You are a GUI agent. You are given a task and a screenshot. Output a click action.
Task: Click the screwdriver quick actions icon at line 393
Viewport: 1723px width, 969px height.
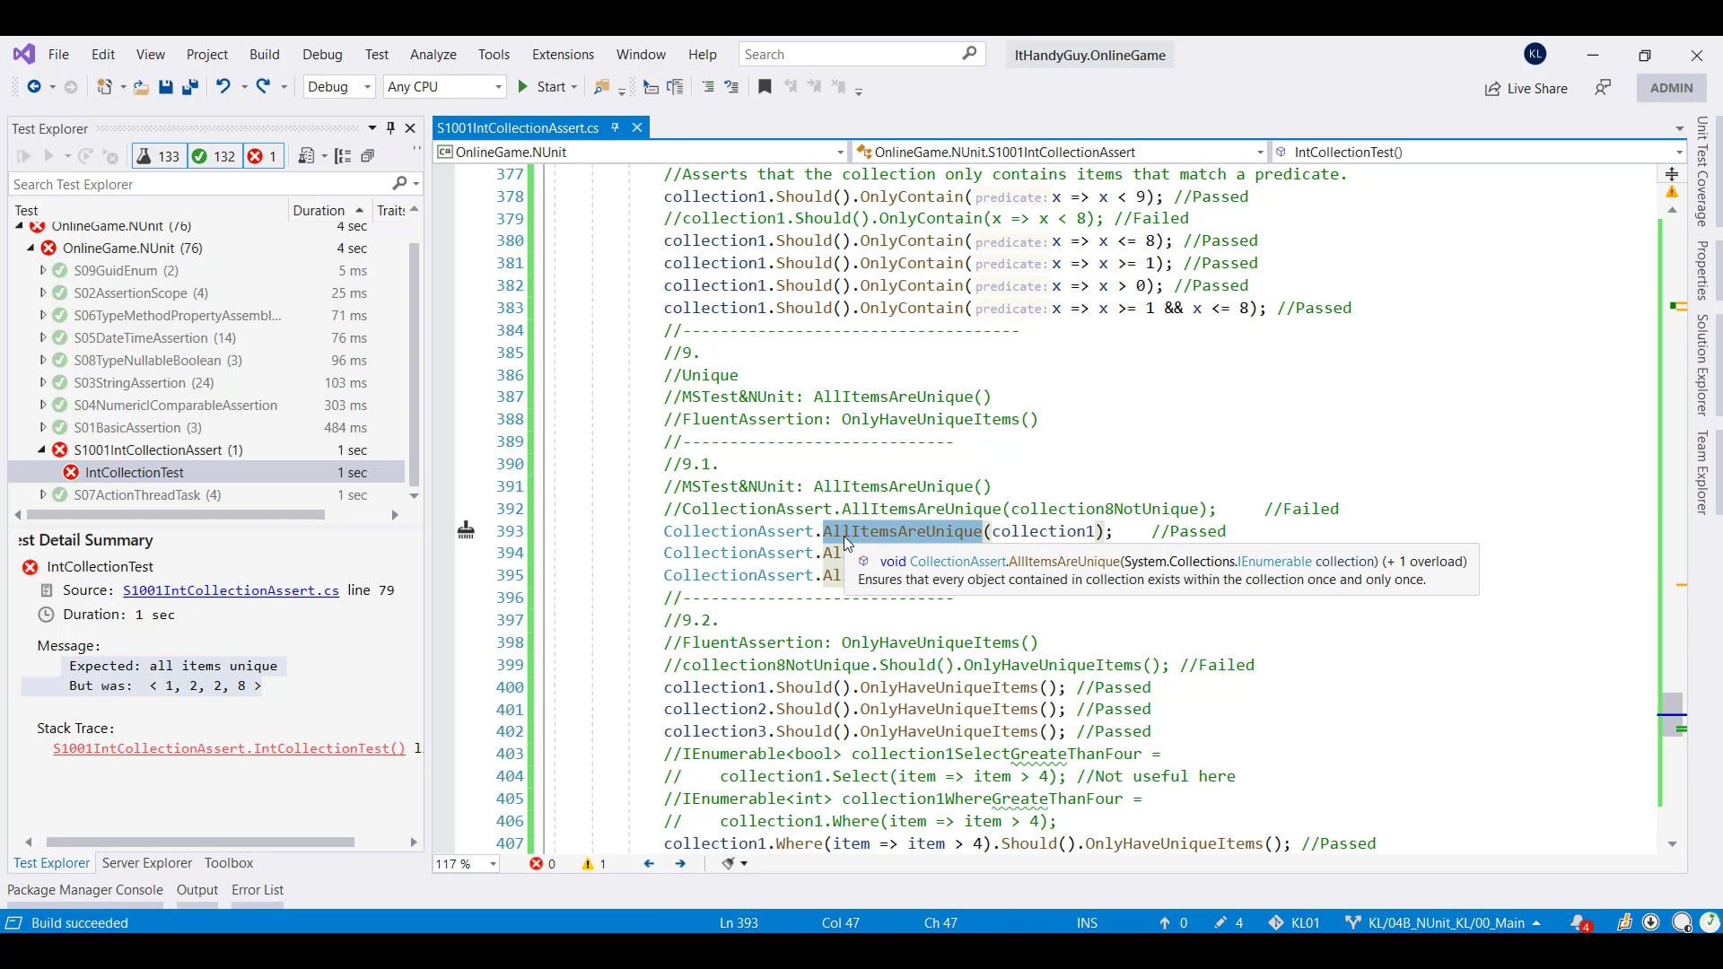coord(466,530)
